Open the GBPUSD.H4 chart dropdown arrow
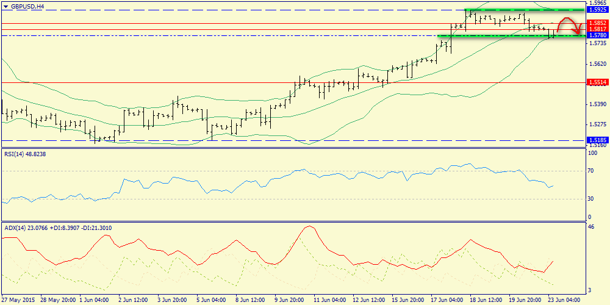The width and height of the screenshot is (610, 305). (5, 6)
